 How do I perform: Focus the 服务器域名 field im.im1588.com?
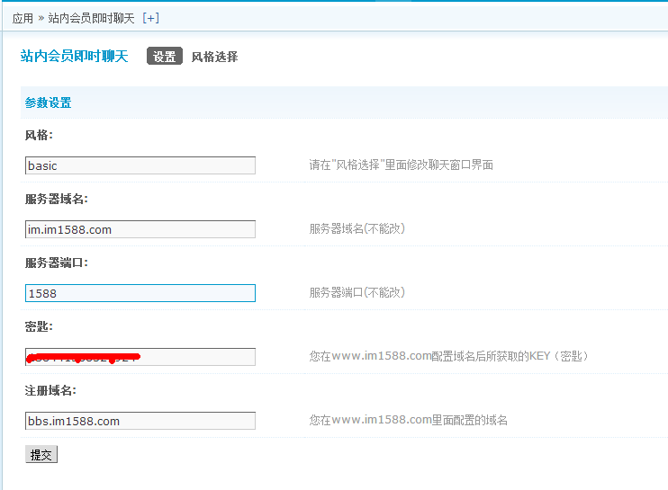pyautogui.click(x=140, y=229)
